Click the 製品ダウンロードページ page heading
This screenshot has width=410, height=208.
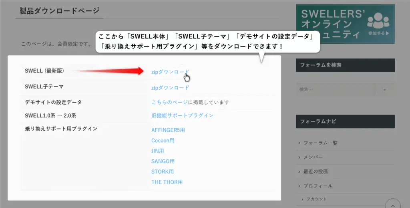coord(60,11)
